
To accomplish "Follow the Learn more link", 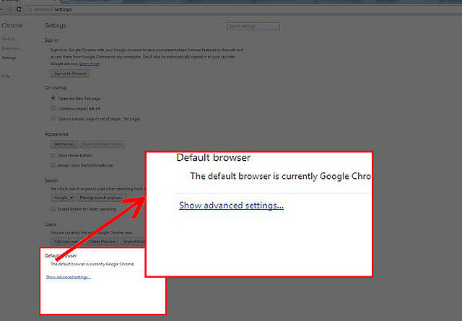I will pos(90,63).
